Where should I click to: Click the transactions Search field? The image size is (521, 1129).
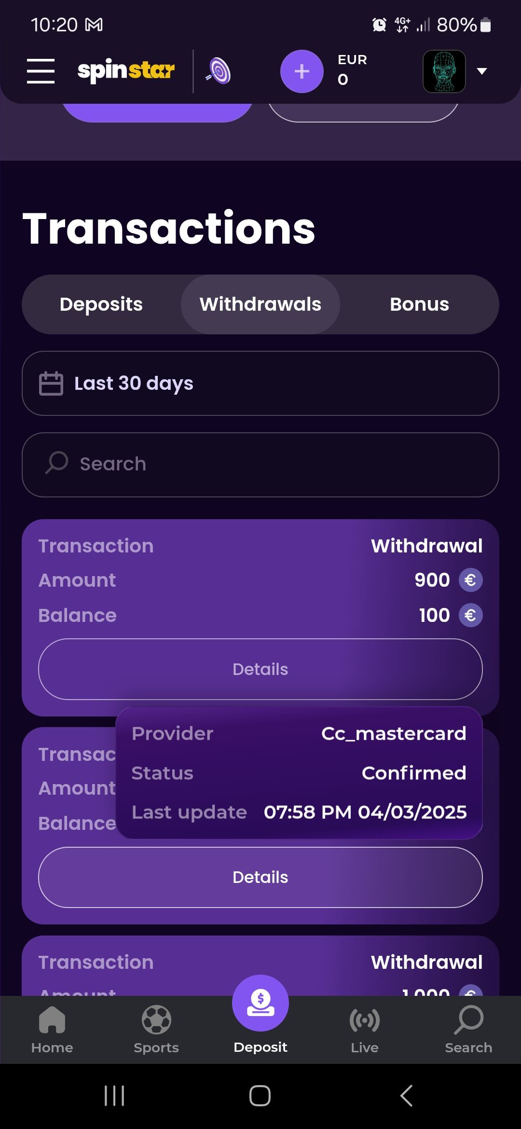coord(260,465)
